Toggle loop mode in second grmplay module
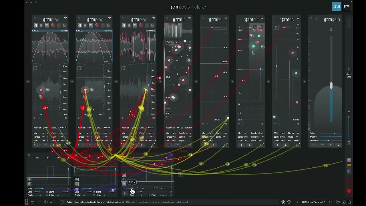The image size is (366, 206). click(x=91, y=25)
